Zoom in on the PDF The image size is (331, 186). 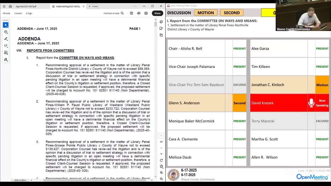click(161, 173)
